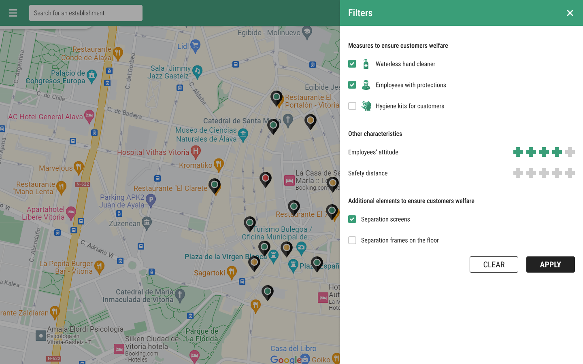Set Employees' attitude to one cross
Viewport: 583px width, 364px height.
tap(518, 152)
